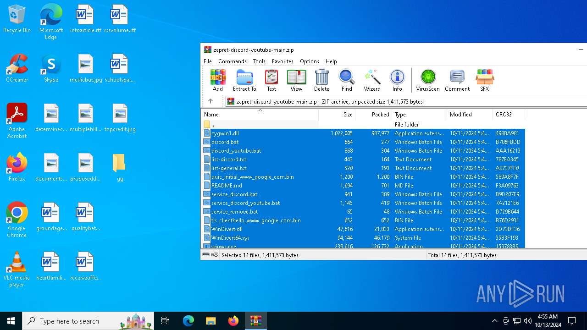This screenshot has height=330, width=587.
Task: Select tls_clienthello_www_google_com.bin file
Action: [x=363, y=220]
